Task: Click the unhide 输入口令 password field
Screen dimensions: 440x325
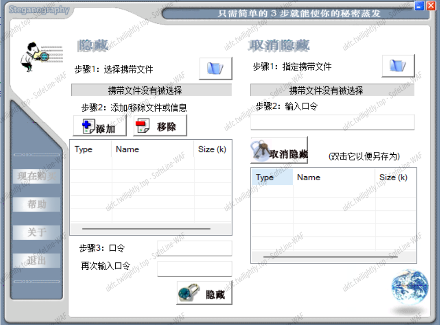Action: (x=333, y=122)
